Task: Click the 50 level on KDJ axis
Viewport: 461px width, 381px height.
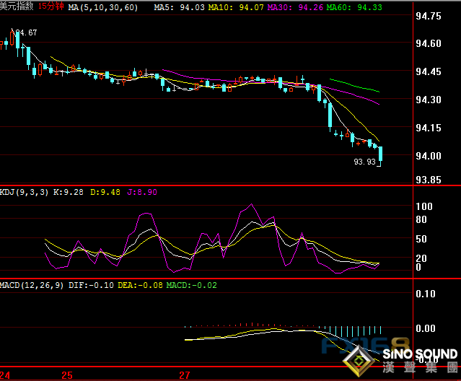Action: coord(421,239)
